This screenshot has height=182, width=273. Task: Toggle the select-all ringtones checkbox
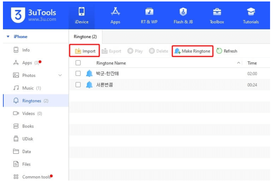pyautogui.click(x=78, y=63)
